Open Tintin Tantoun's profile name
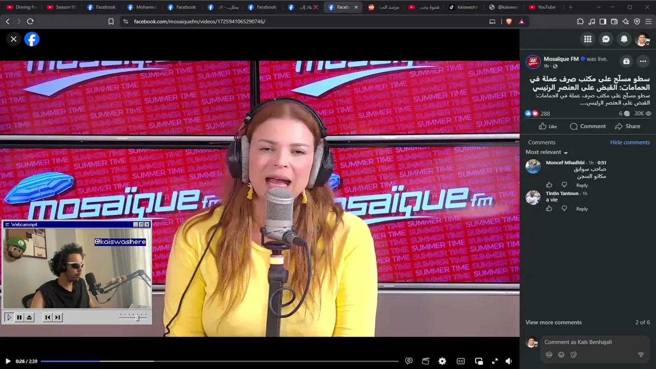Image resolution: width=656 pixels, height=369 pixels. 562,193
